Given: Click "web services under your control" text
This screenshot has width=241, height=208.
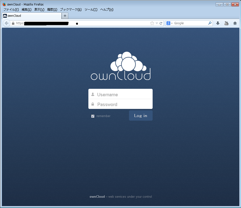Looking at the screenshot, I should [x=130, y=197].
